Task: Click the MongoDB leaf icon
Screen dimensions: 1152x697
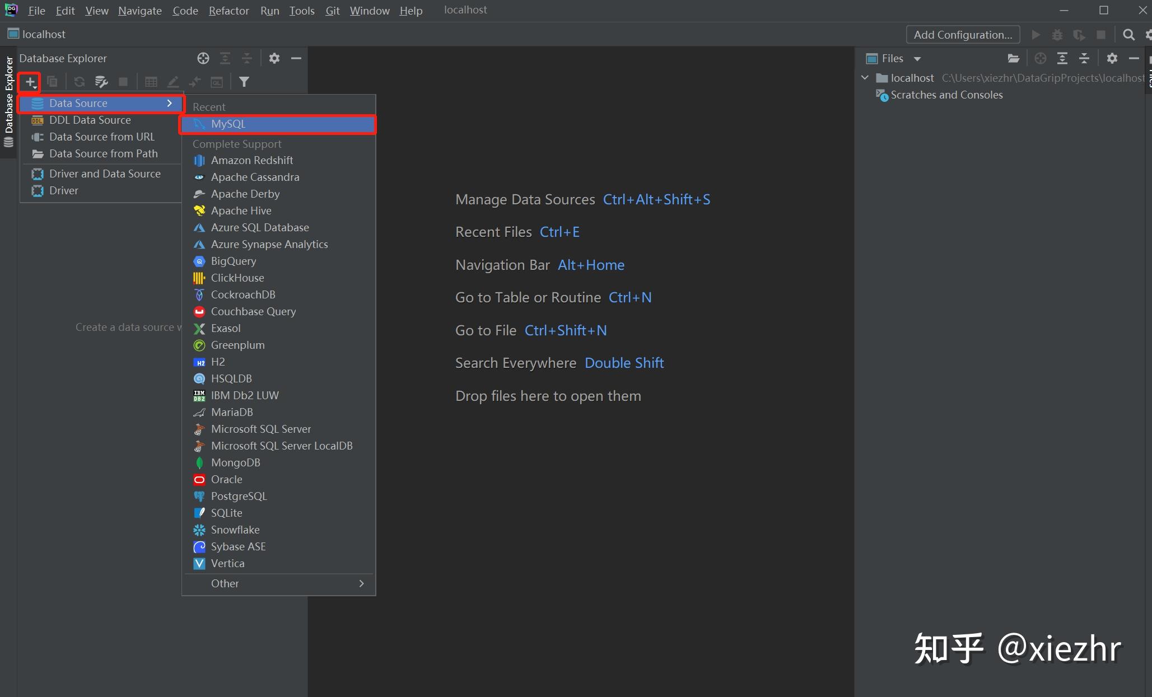Action: [199, 462]
